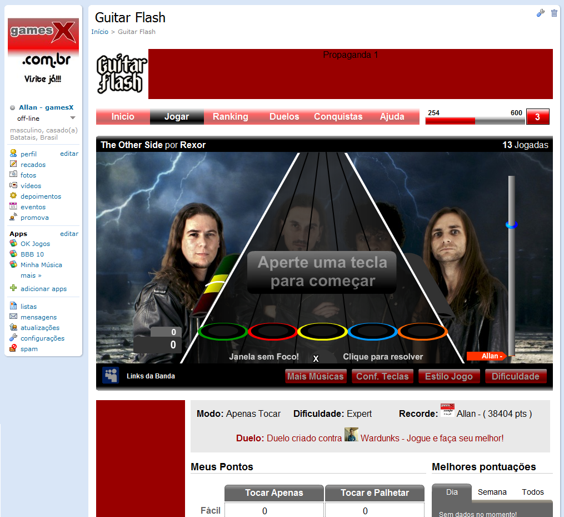This screenshot has height=517, width=564.
Task: Open the Inicio game tab
Action: tap(123, 117)
